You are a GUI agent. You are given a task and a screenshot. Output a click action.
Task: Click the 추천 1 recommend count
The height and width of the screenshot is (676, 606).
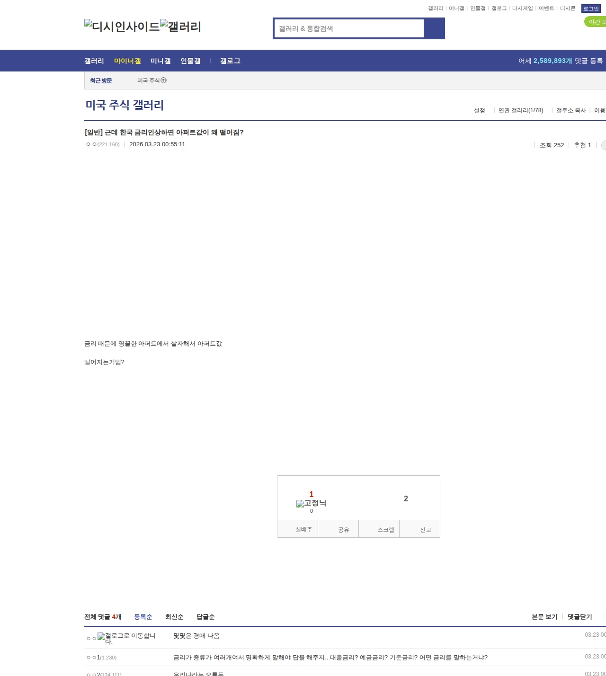tap(582, 145)
